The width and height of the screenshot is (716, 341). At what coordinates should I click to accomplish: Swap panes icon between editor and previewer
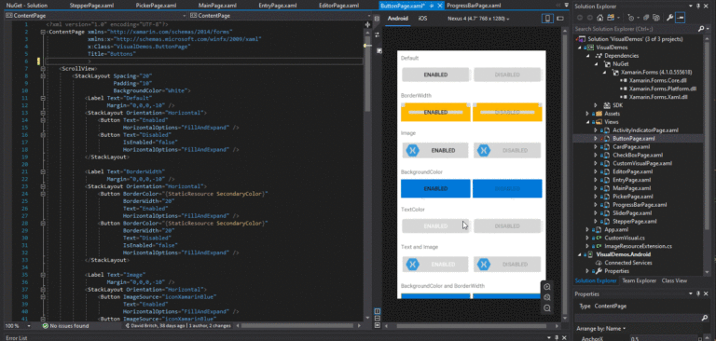[378, 34]
